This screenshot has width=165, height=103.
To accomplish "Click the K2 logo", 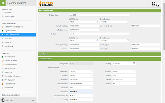I will (x=156, y=4).
